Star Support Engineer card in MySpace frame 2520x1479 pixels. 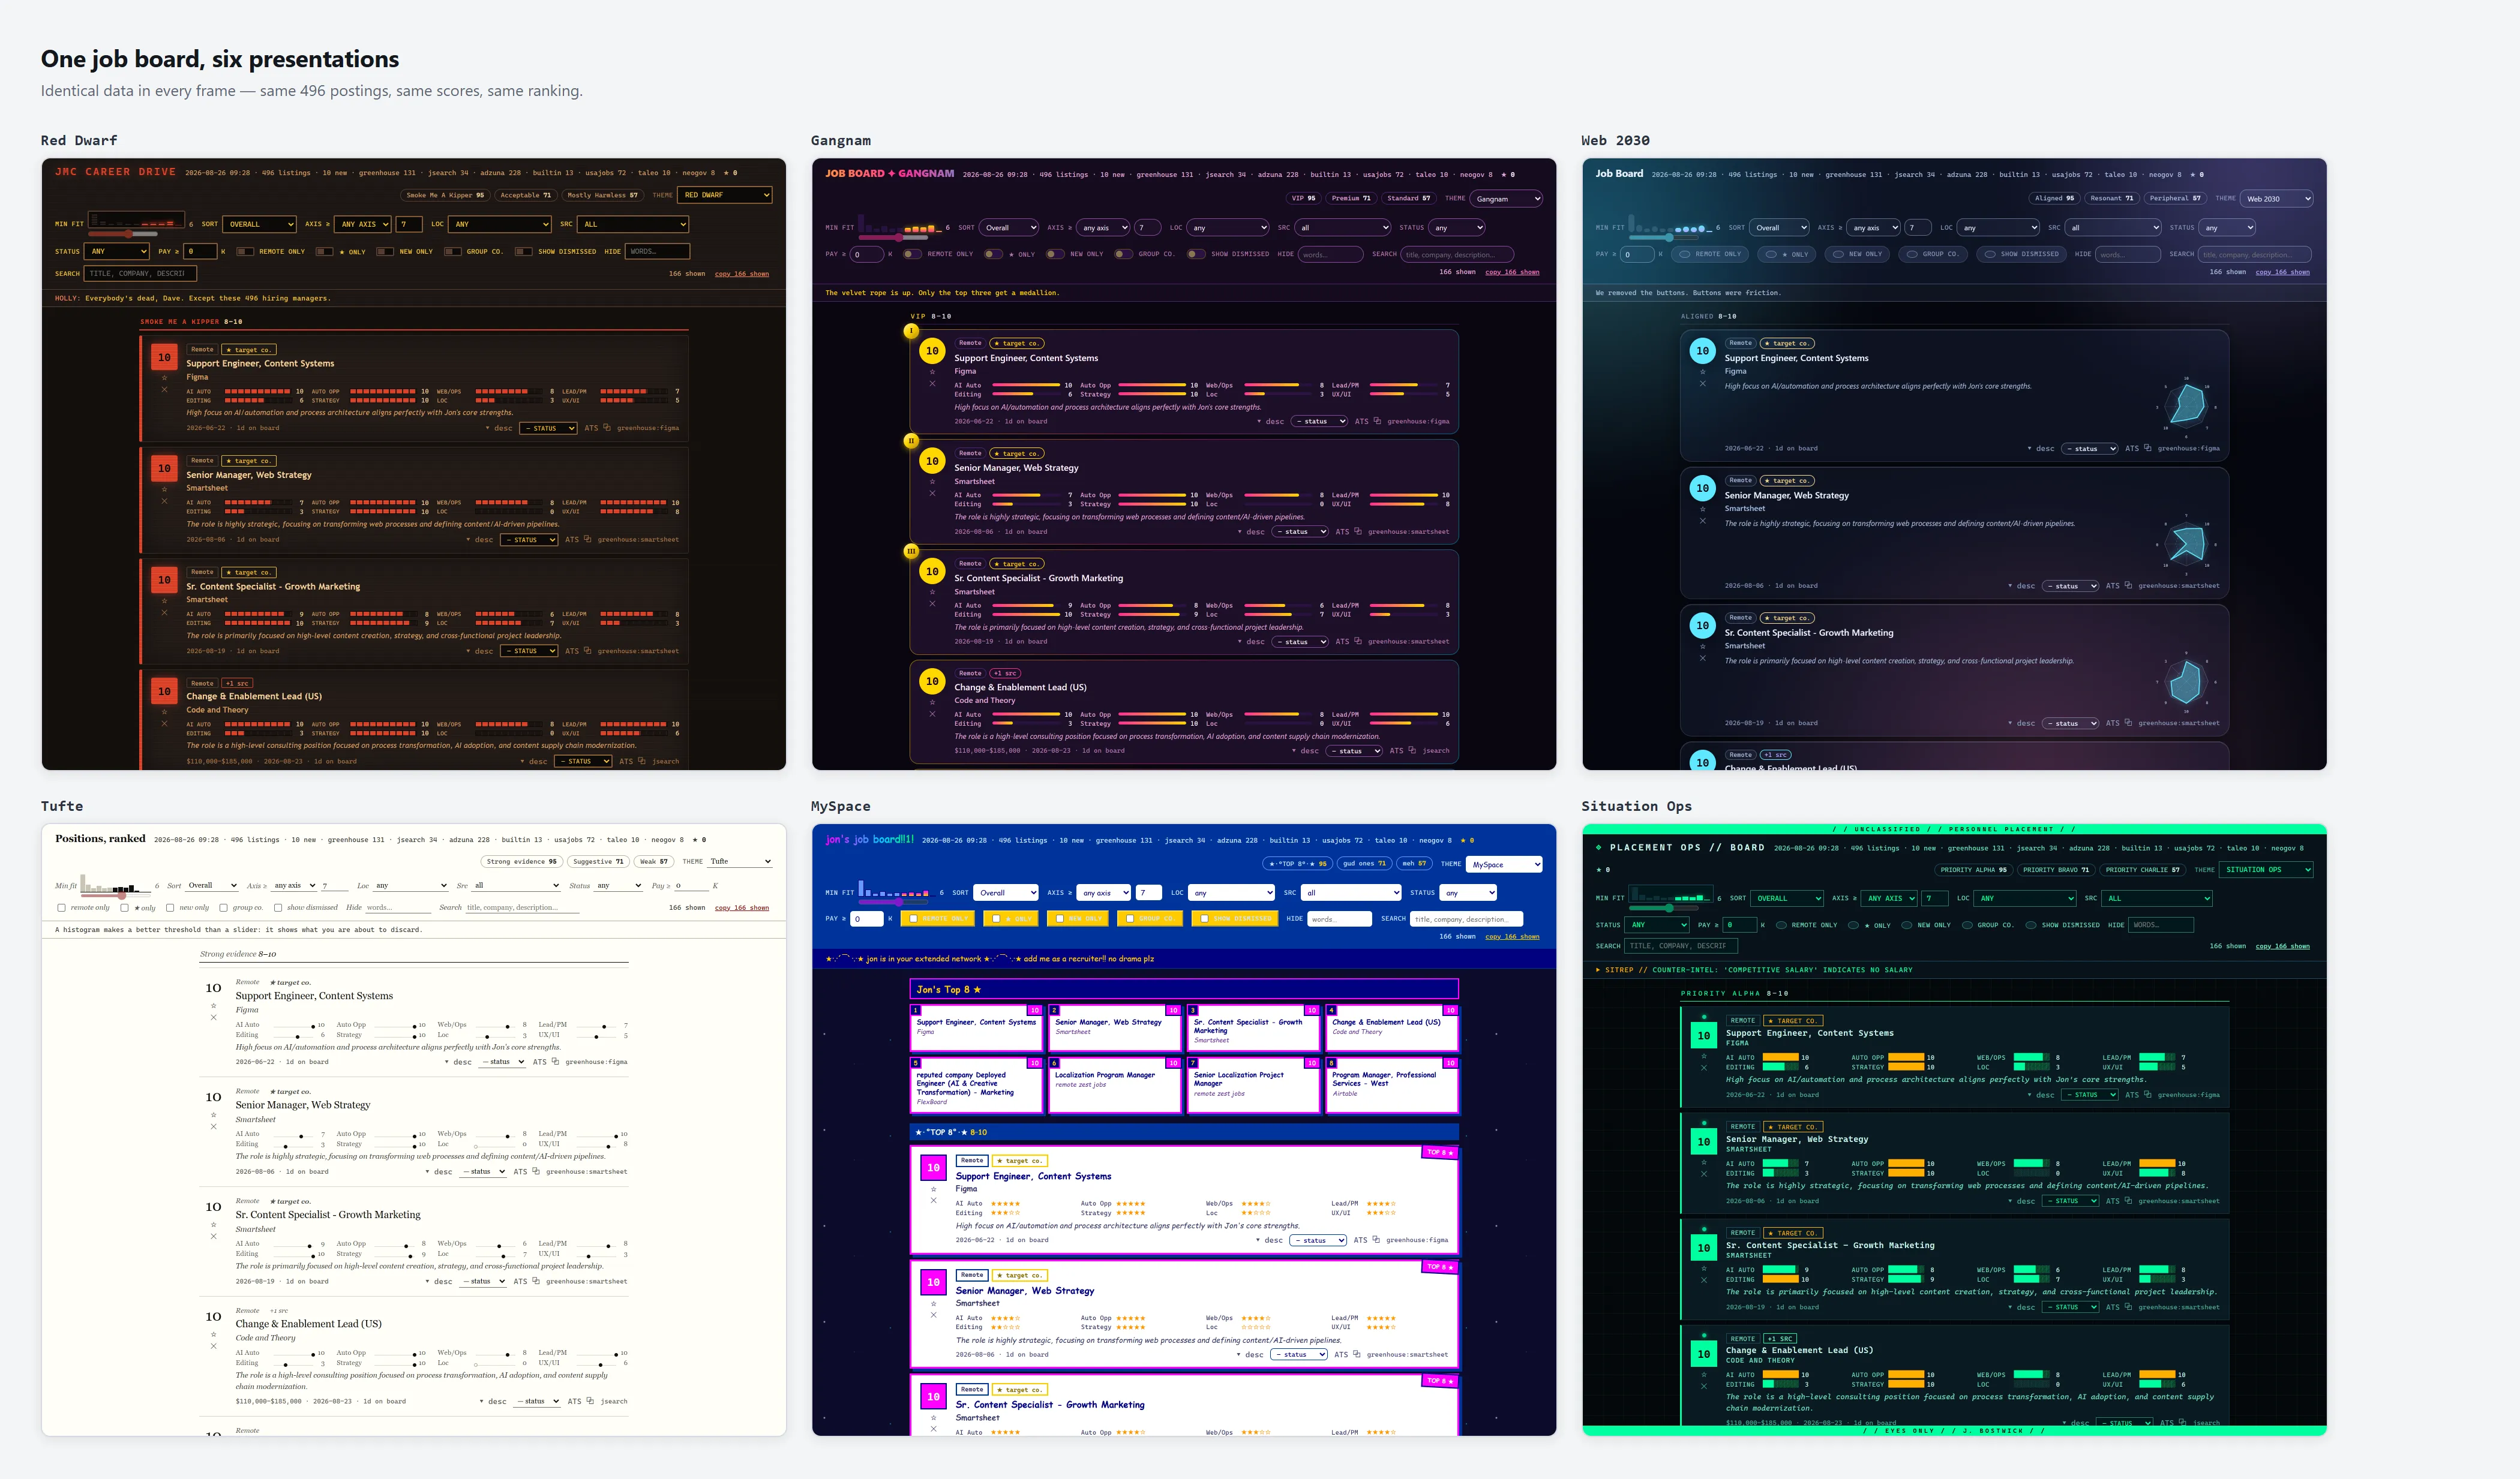tap(933, 1189)
